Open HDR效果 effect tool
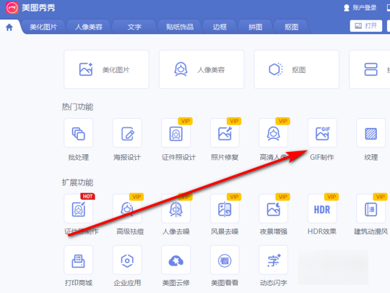 (322, 208)
